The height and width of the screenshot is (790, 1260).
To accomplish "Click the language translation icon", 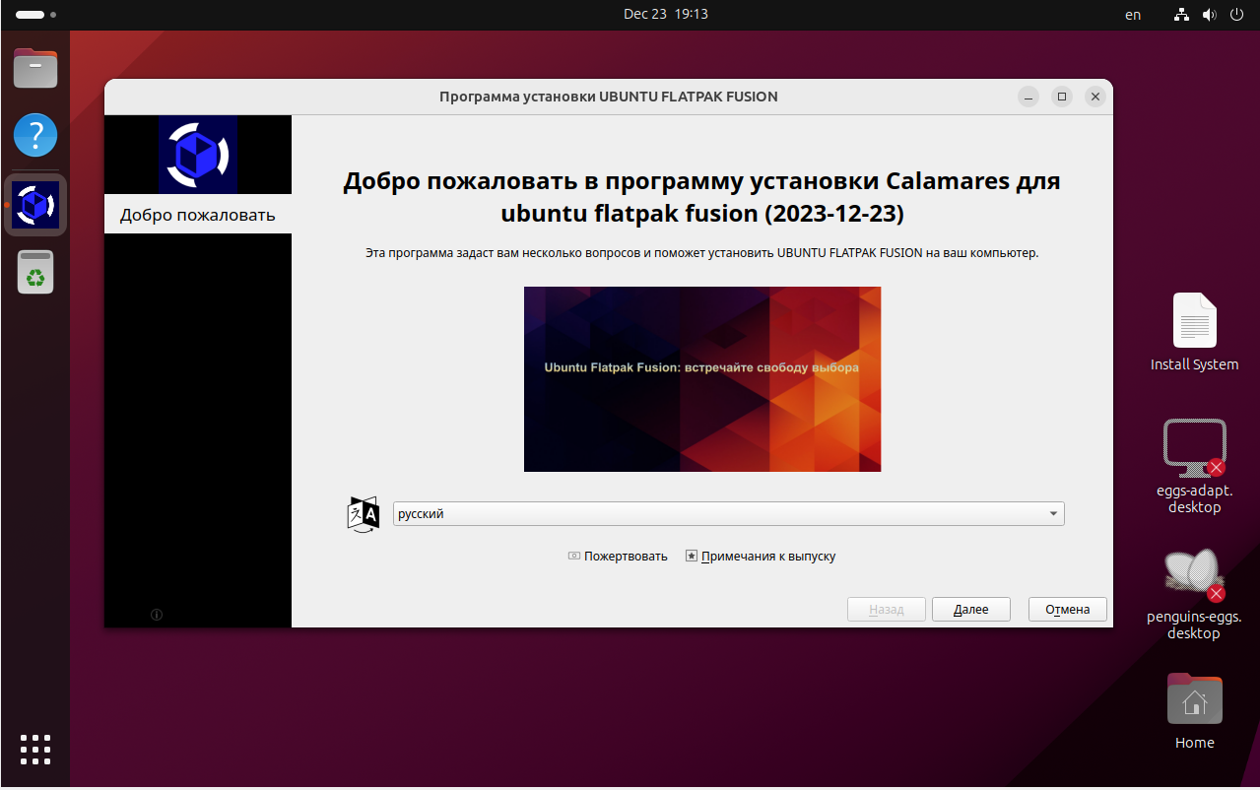I will pyautogui.click(x=364, y=514).
